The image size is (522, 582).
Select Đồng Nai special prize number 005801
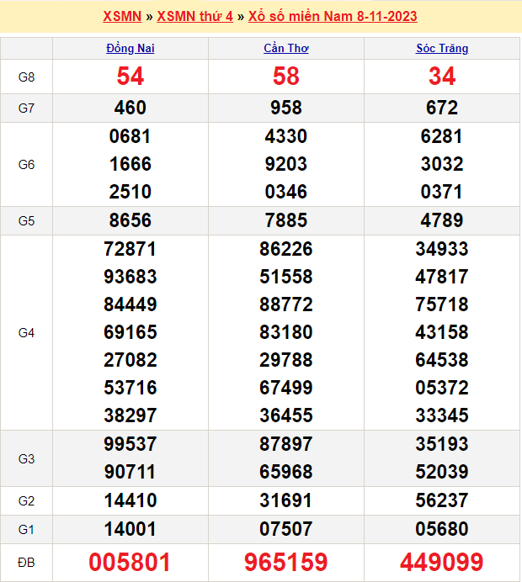coord(130,562)
